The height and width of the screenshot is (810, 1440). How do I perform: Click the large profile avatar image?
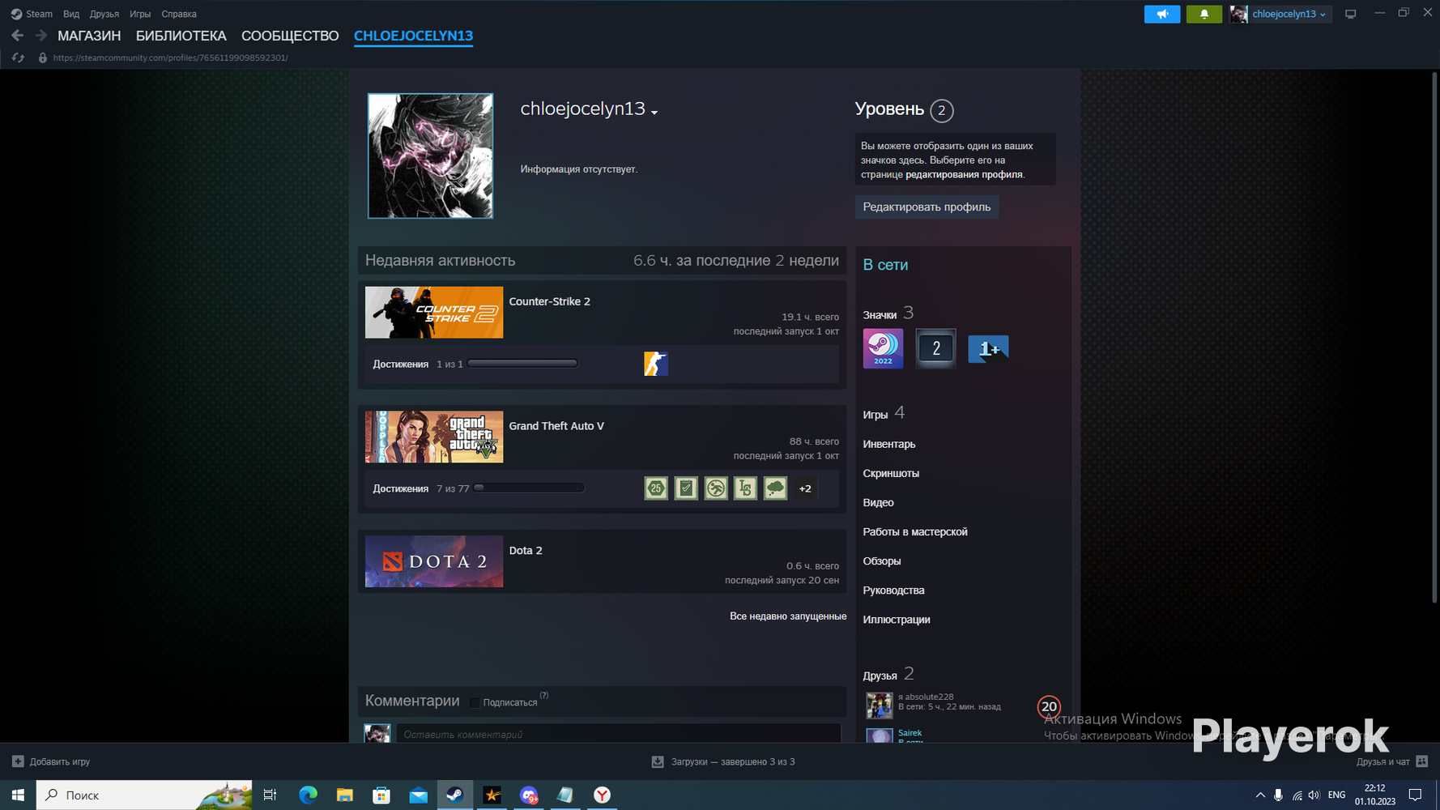[x=430, y=156]
